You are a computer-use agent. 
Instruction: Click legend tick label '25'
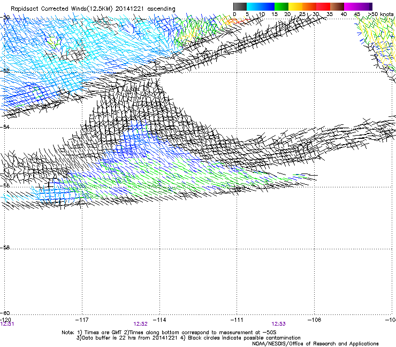302,14
